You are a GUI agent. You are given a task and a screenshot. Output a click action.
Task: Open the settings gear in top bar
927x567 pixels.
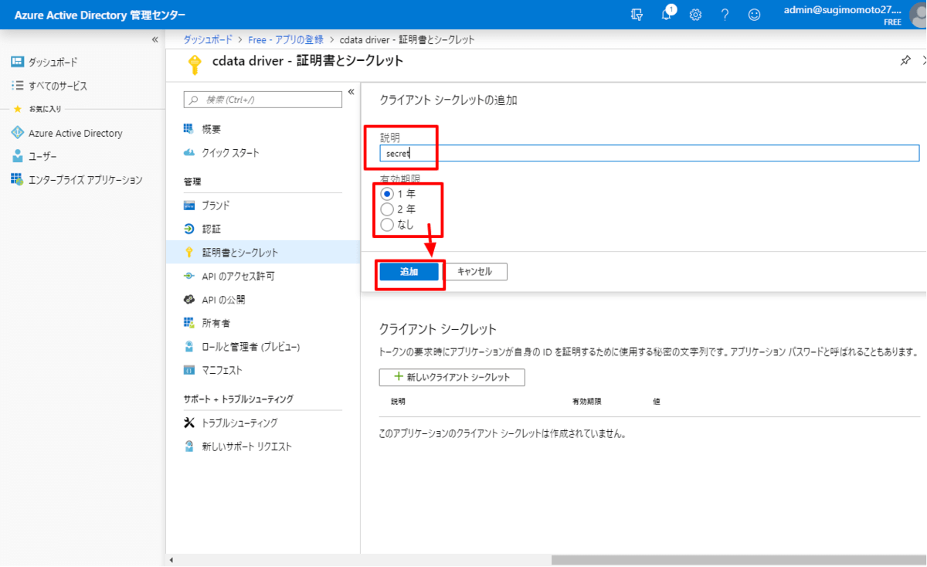tap(695, 15)
